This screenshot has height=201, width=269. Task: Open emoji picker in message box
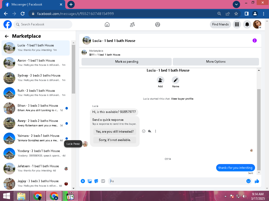[248, 181]
